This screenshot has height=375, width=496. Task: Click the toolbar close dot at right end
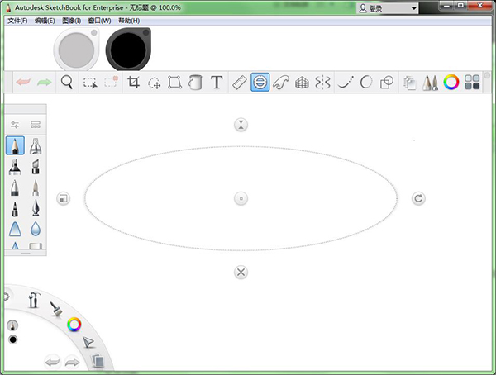click(487, 75)
